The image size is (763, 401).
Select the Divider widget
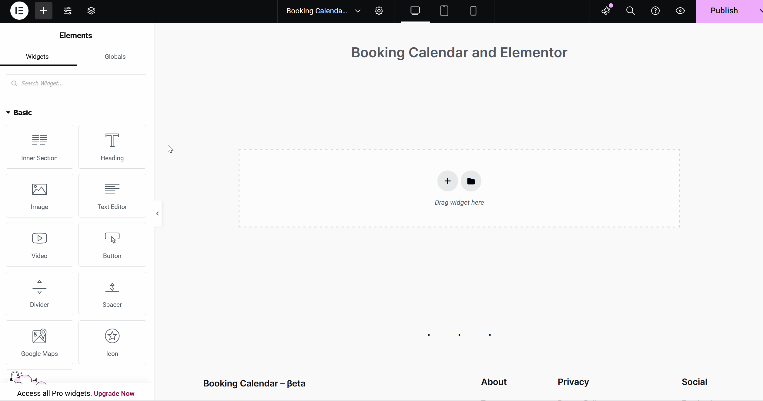[x=39, y=293]
